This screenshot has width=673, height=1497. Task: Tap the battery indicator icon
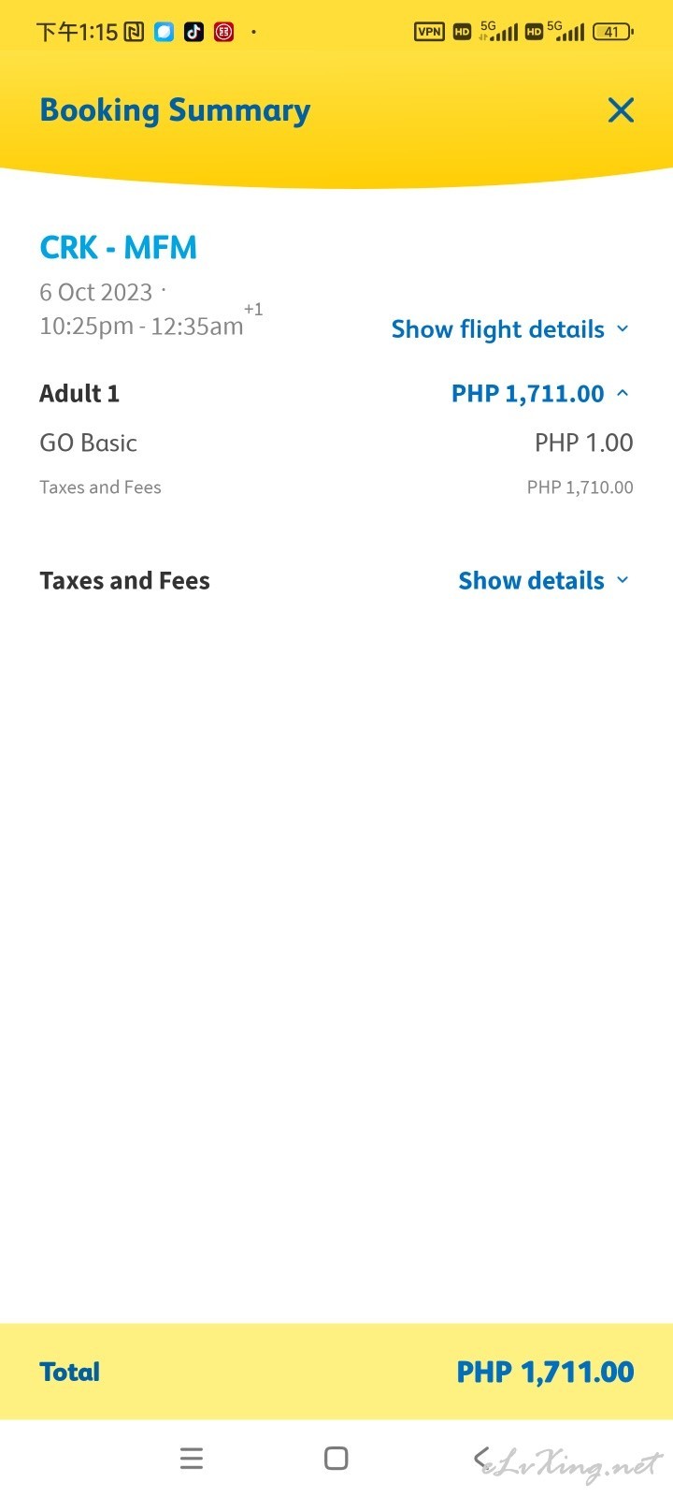pos(612,32)
